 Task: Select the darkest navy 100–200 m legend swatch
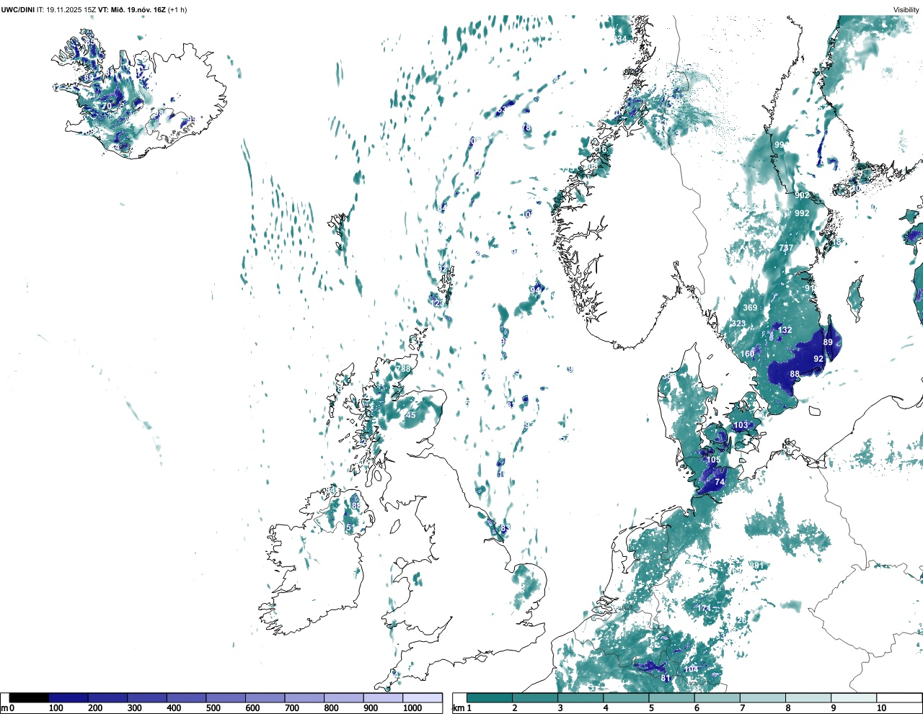[69, 697]
